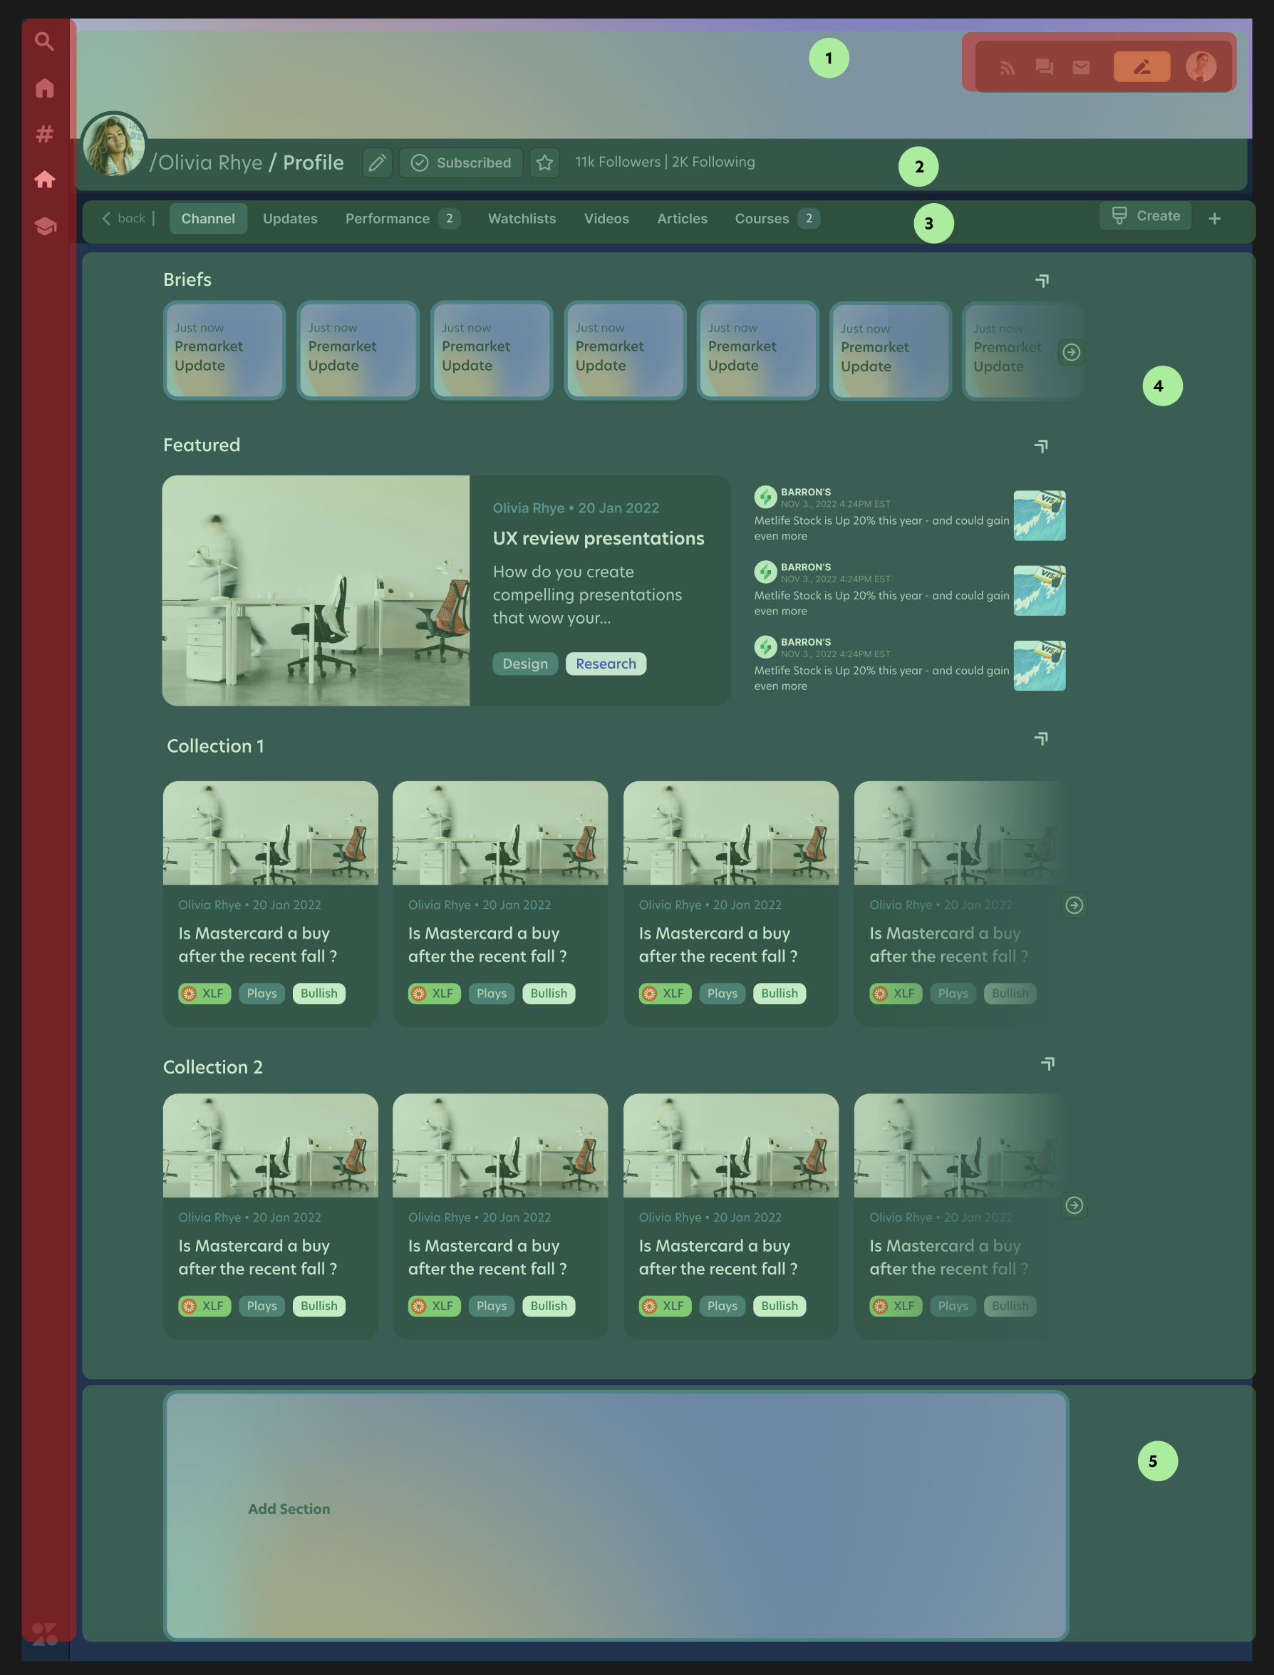Open your profile avatar menu top right
The height and width of the screenshot is (1675, 1274).
pyautogui.click(x=1201, y=67)
